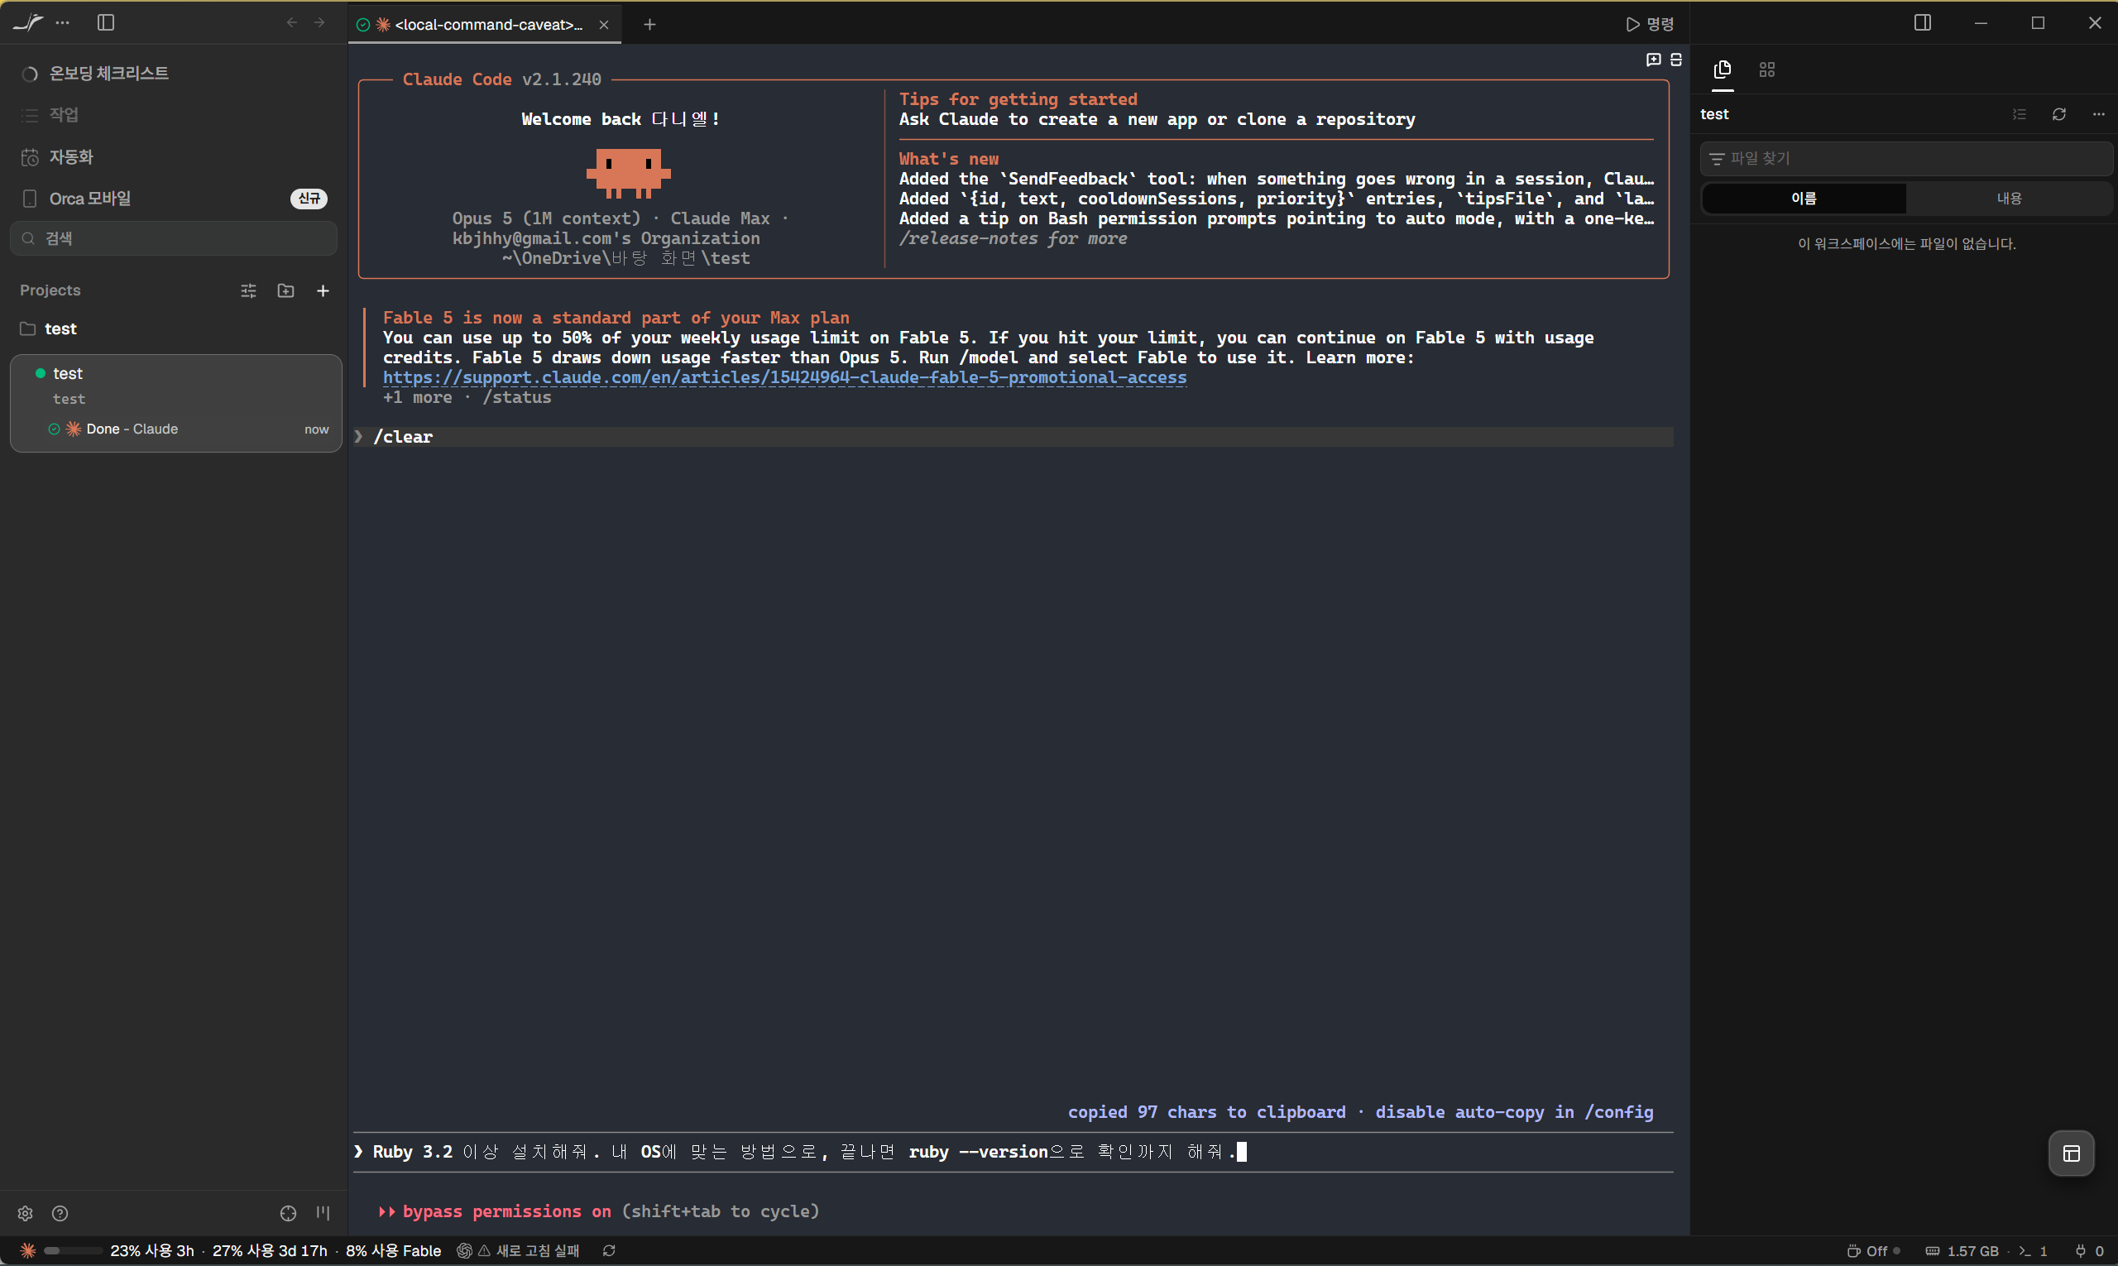Close the local-command-caveat tab
Viewport: 2118px width, 1266px height.
[604, 25]
